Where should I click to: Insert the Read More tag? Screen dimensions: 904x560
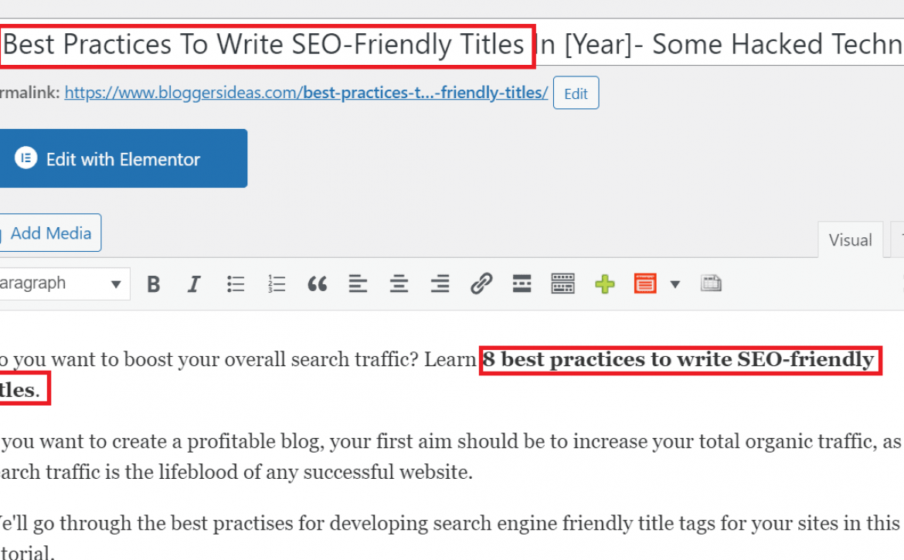(x=522, y=284)
